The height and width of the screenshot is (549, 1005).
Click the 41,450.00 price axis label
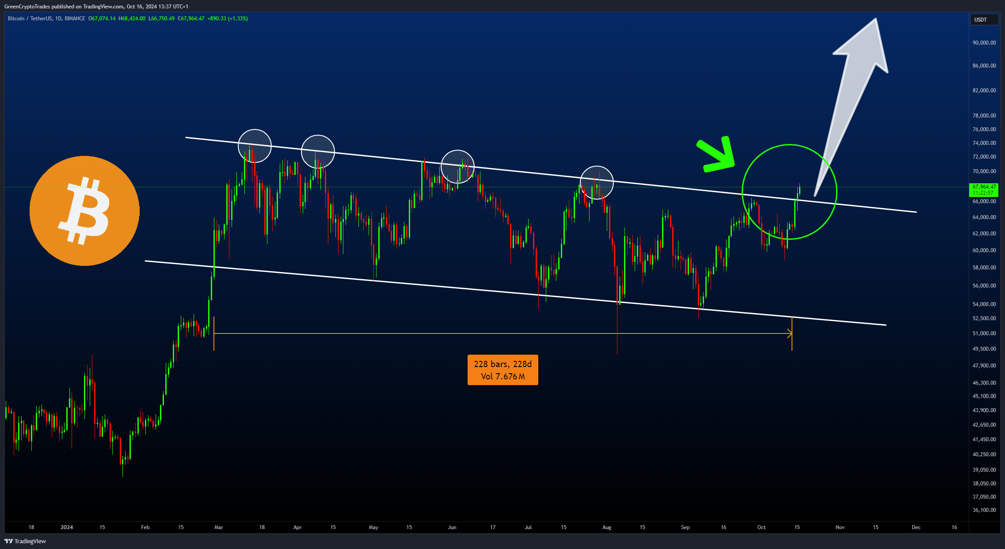(984, 439)
